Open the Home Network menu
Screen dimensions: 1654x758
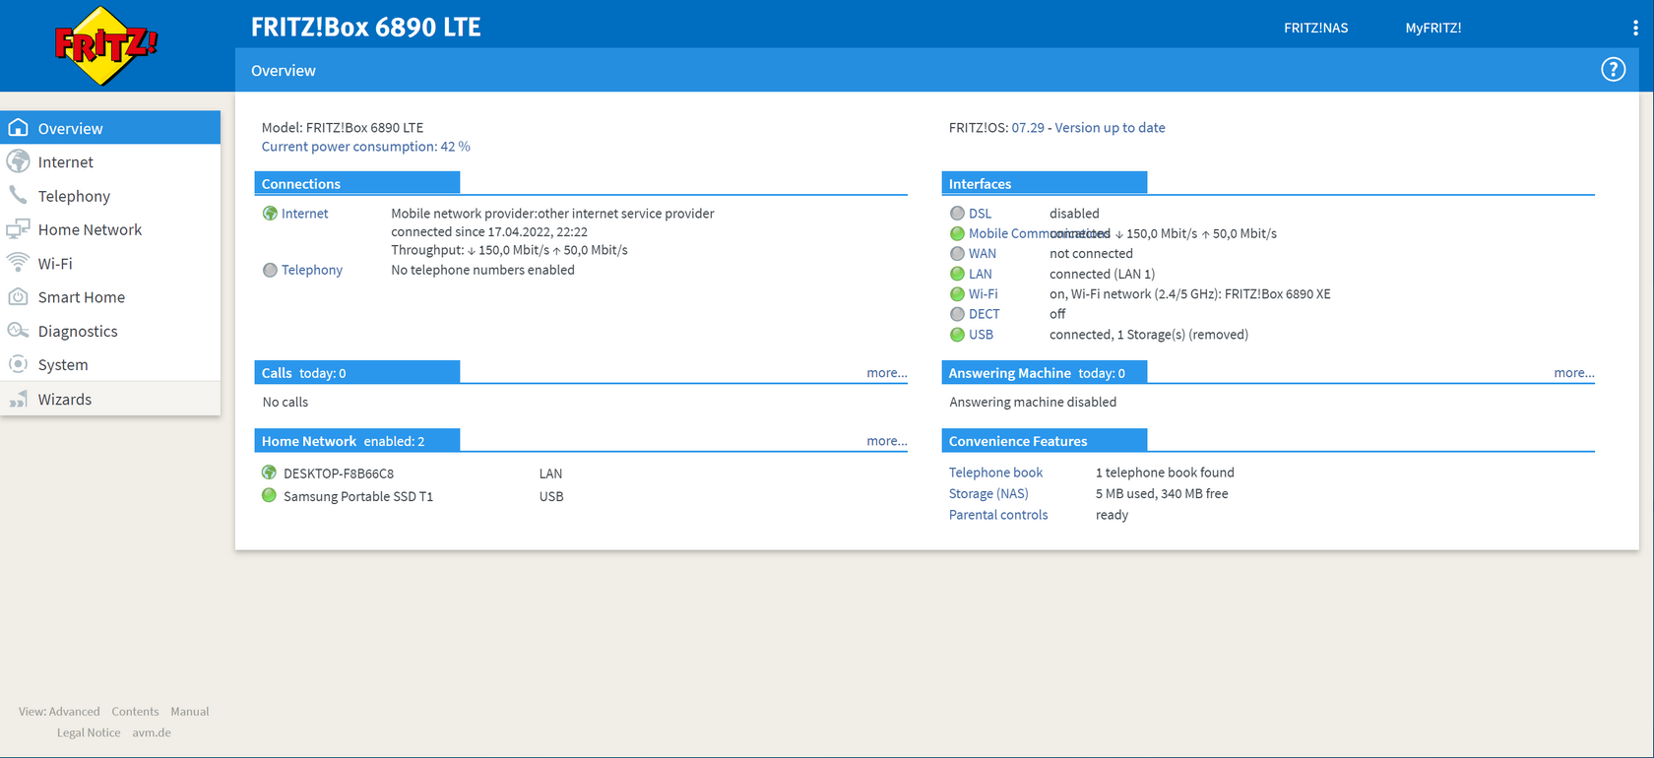pyautogui.click(x=110, y=229)
